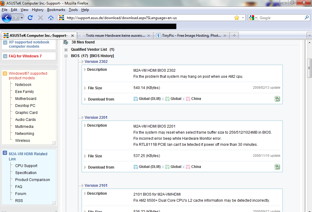Viewport: 312px width, 212px height.
Task: Open the Help menu
Action: (85, 10)
